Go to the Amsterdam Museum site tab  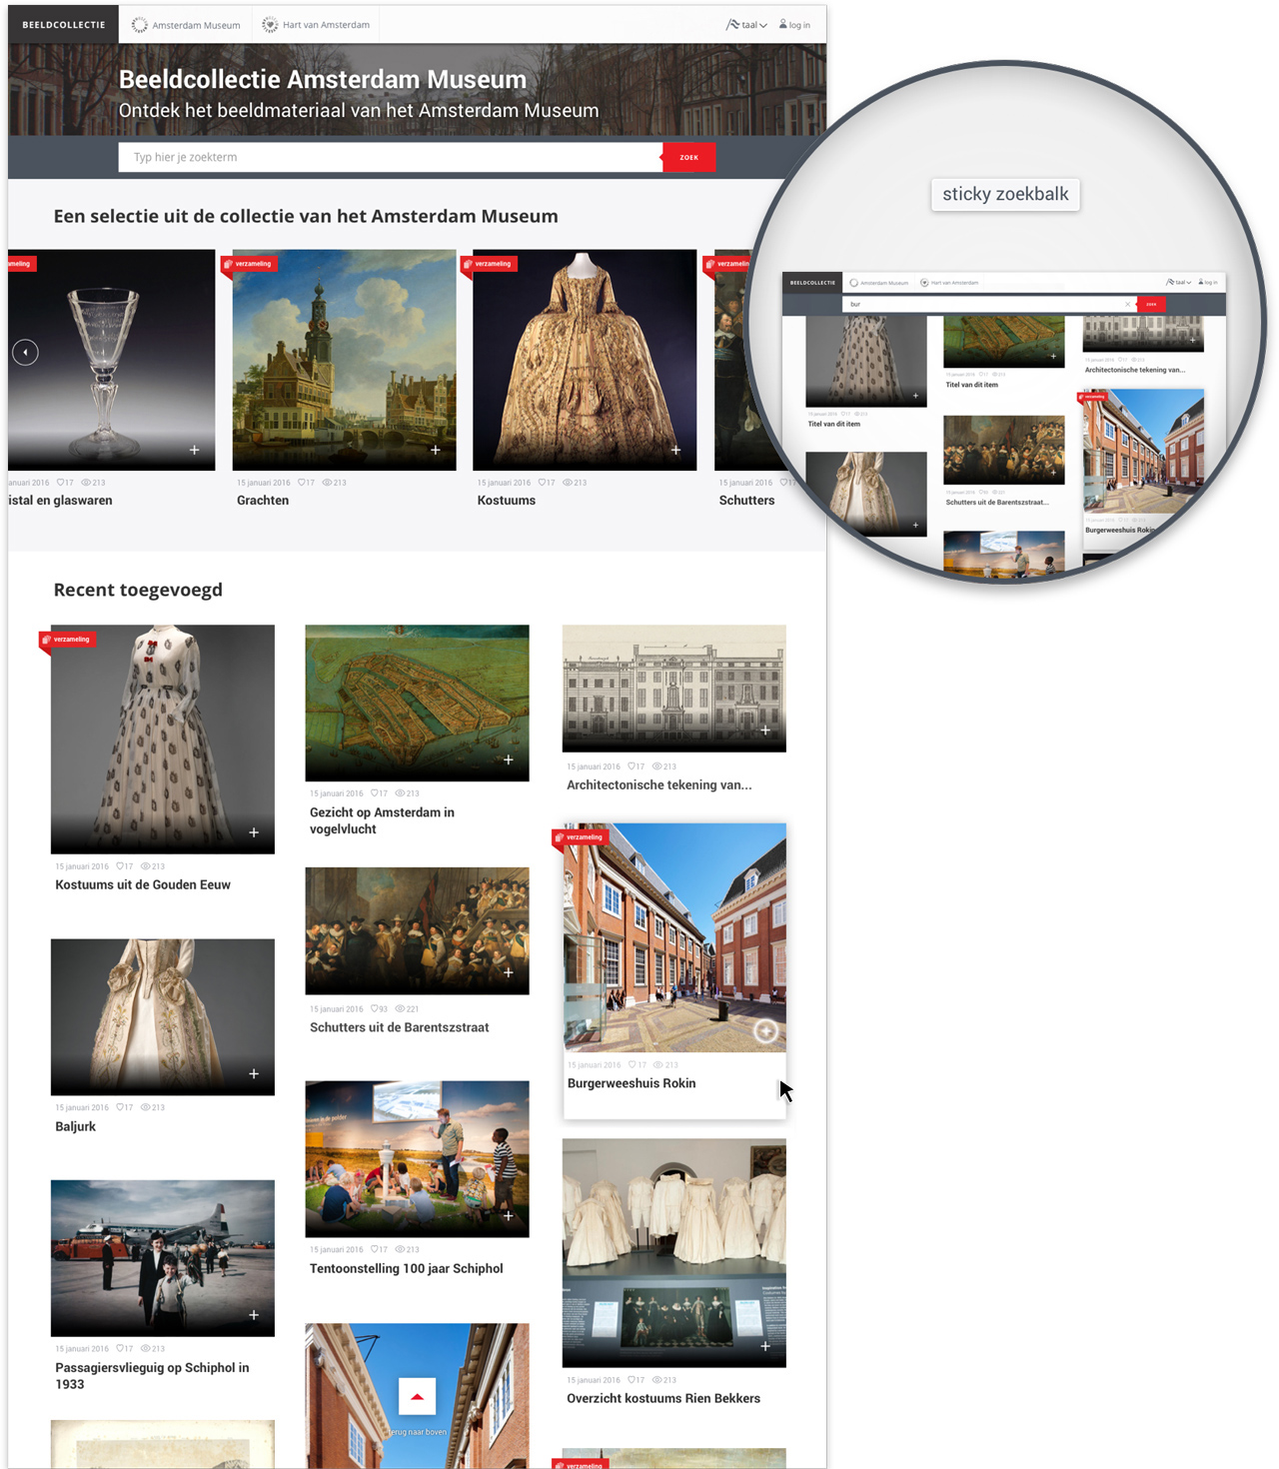pos(186,25)
